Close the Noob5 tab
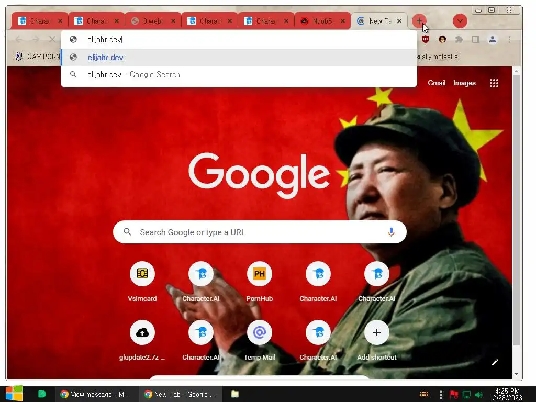 click(x=343, y=21)
